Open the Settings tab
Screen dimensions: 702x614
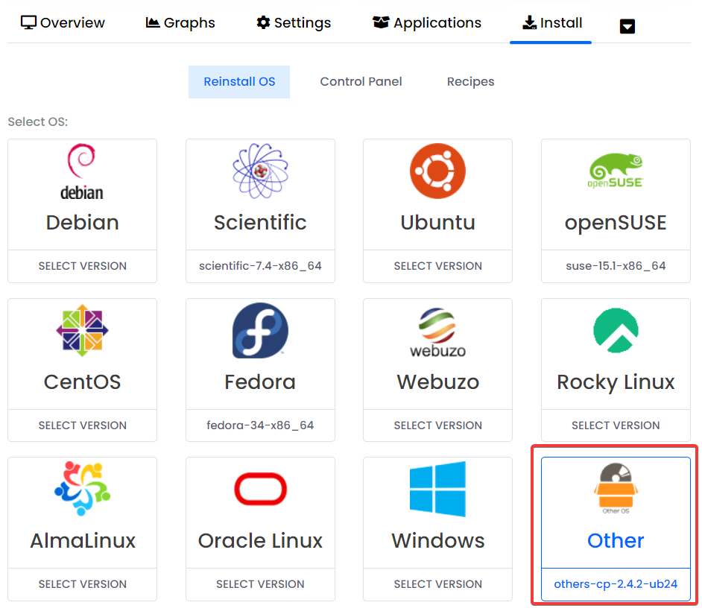tap(294, 22)
